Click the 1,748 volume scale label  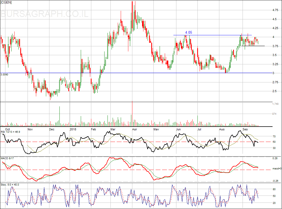(x=275, y=104)
